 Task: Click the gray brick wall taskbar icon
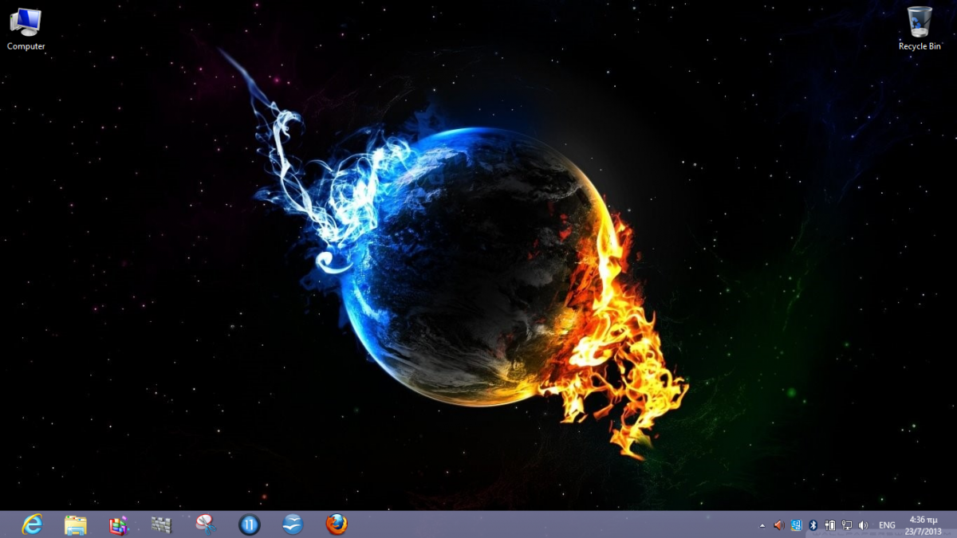[162, 525]
